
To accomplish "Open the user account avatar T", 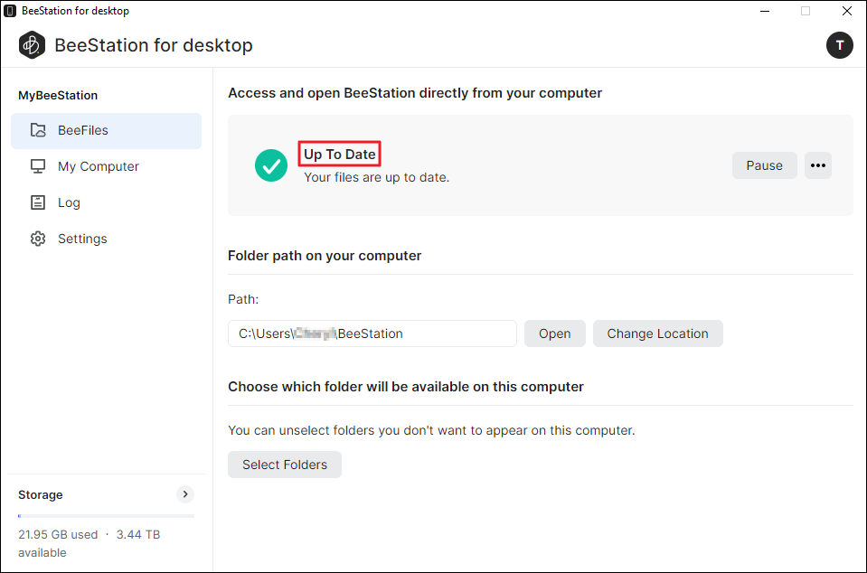I will [839, 45].
